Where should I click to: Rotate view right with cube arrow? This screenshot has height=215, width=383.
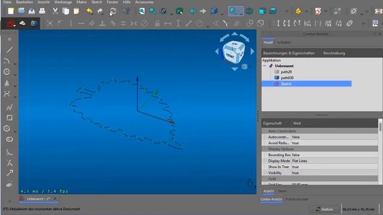tap(253, 51)
